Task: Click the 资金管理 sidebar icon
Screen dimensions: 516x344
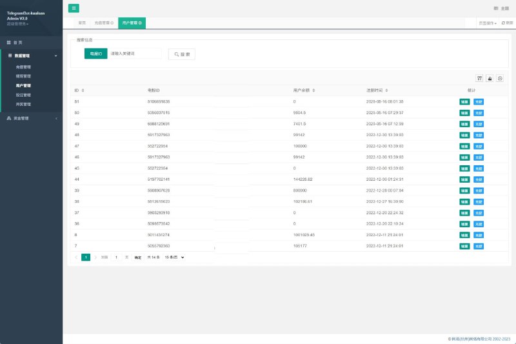Action: point(9,118)
